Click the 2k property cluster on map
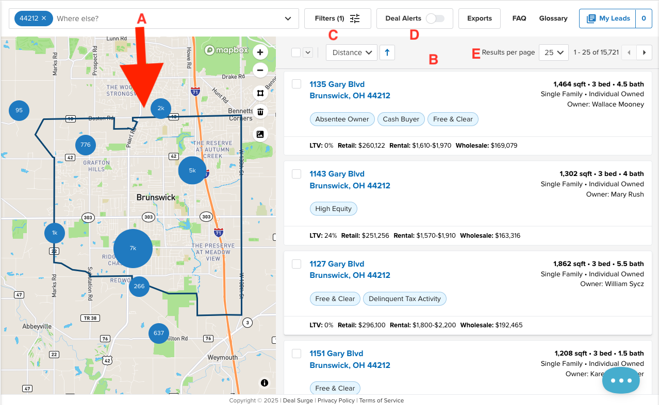This screenshot has height=405, width=659. click(x=161, y=108)
